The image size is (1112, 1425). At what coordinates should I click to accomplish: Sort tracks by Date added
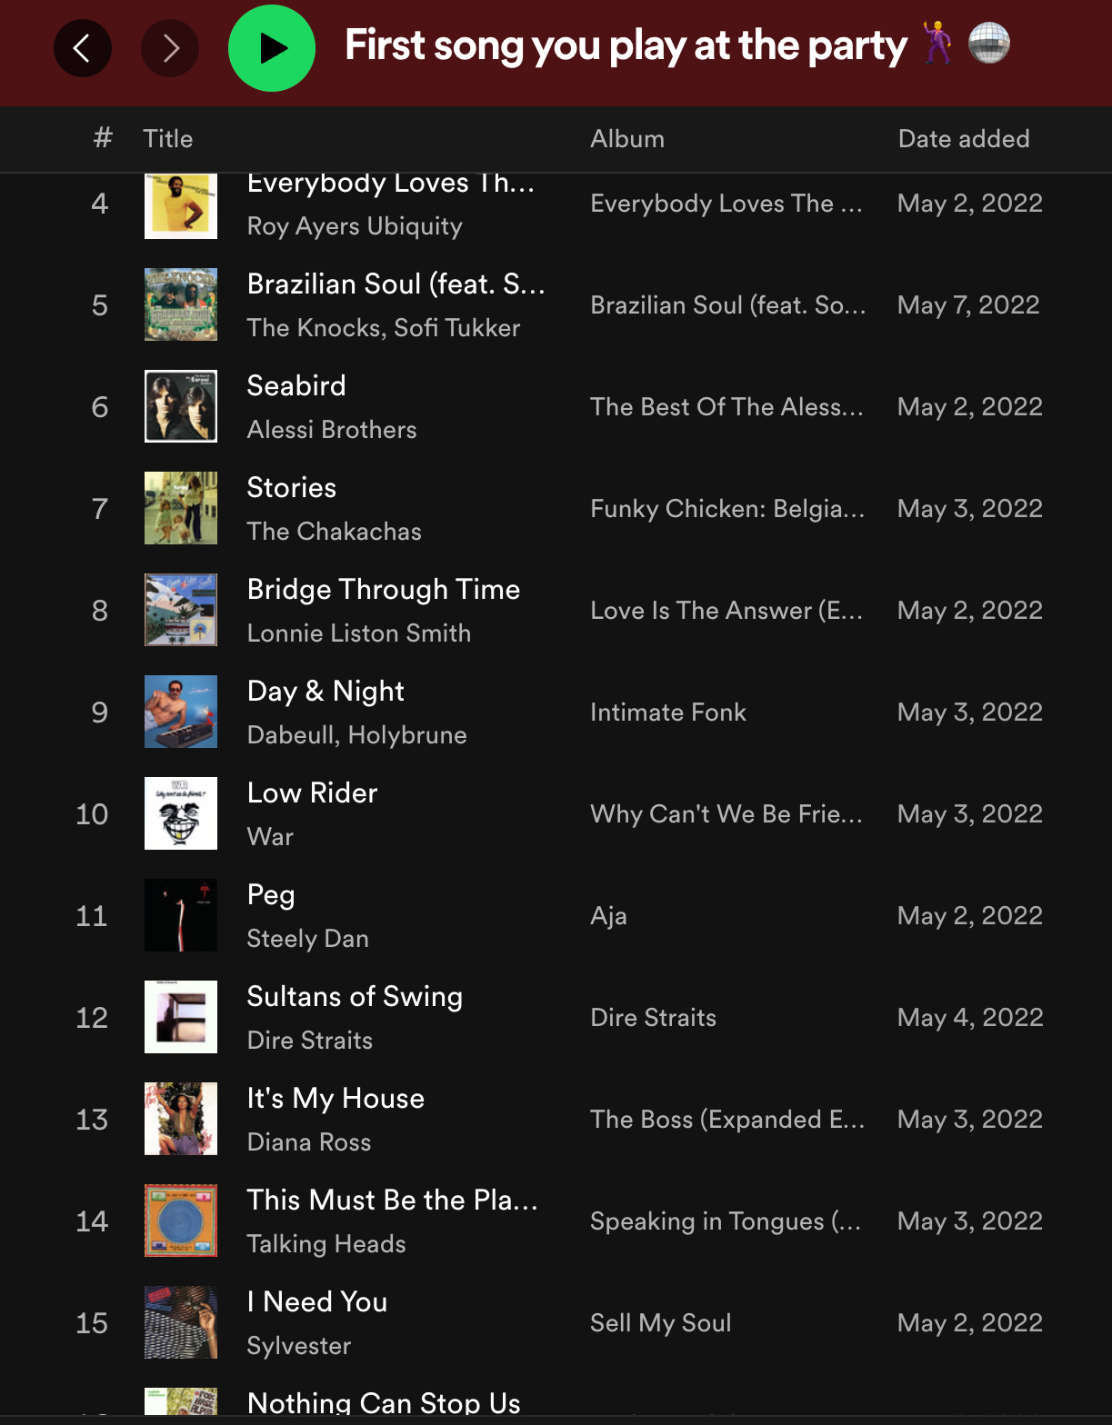point(963,138)
